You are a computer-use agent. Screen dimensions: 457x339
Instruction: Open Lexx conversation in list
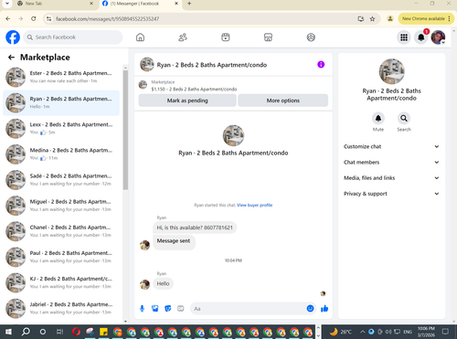point(61,129)
